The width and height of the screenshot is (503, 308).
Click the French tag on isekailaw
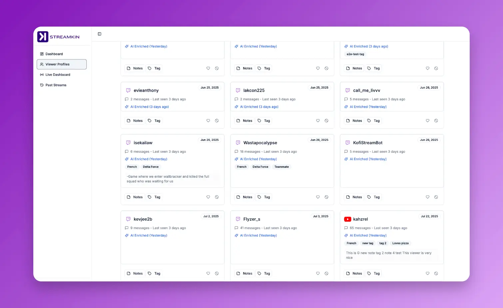132,167
